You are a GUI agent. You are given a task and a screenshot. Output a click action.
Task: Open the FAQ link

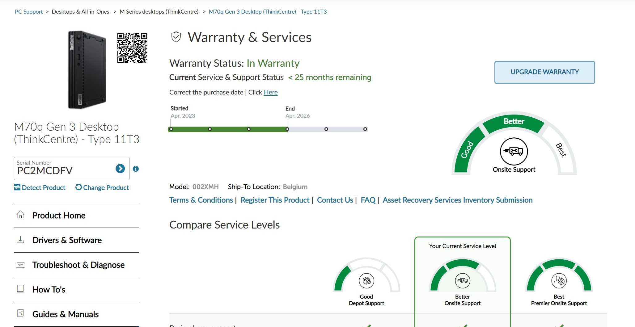[x=368, y=200]
